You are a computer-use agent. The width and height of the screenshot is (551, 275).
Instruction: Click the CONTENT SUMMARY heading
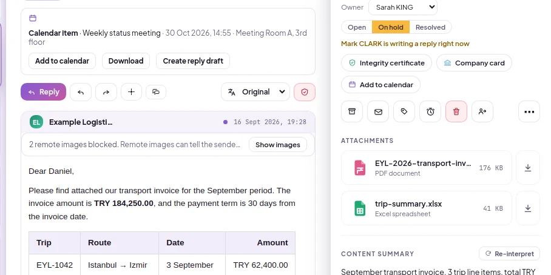point(377,254)
